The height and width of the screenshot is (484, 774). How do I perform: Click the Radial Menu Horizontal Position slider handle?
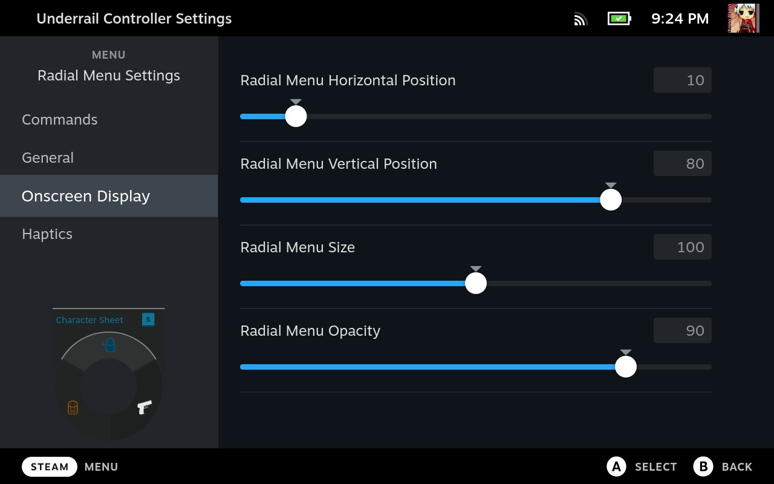tap(296, 116)
